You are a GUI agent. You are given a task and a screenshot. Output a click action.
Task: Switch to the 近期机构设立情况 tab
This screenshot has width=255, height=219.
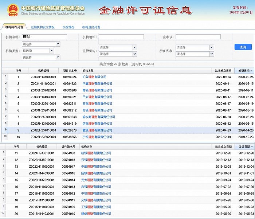[43, 27]
